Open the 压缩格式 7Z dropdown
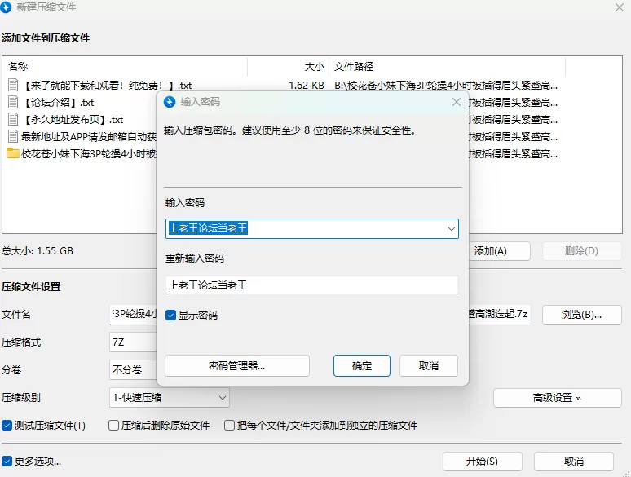Screen dimensions: 631x477 click(x=133, y=342)
